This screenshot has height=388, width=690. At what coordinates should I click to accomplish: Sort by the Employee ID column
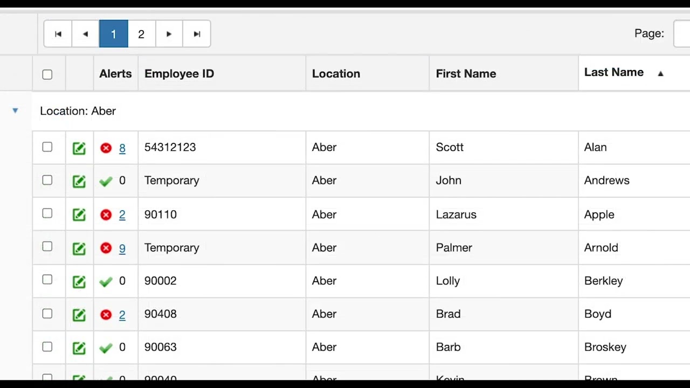tap(179, 74)
